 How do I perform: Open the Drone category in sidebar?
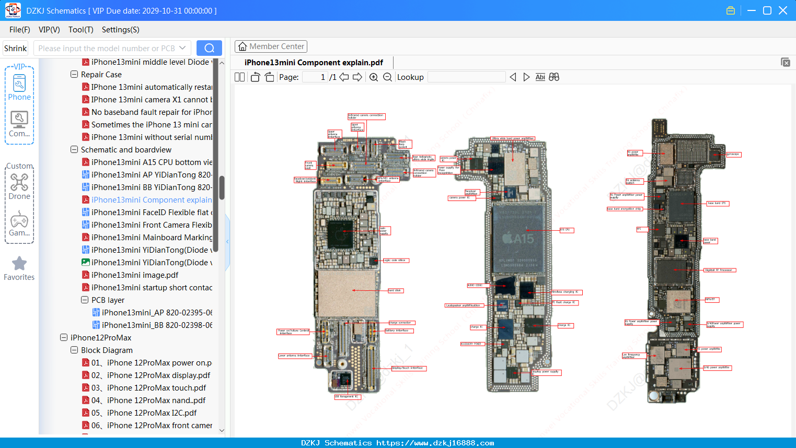click(x=19, y=186)
